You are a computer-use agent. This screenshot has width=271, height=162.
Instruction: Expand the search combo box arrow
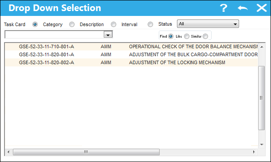click(108, 35)
